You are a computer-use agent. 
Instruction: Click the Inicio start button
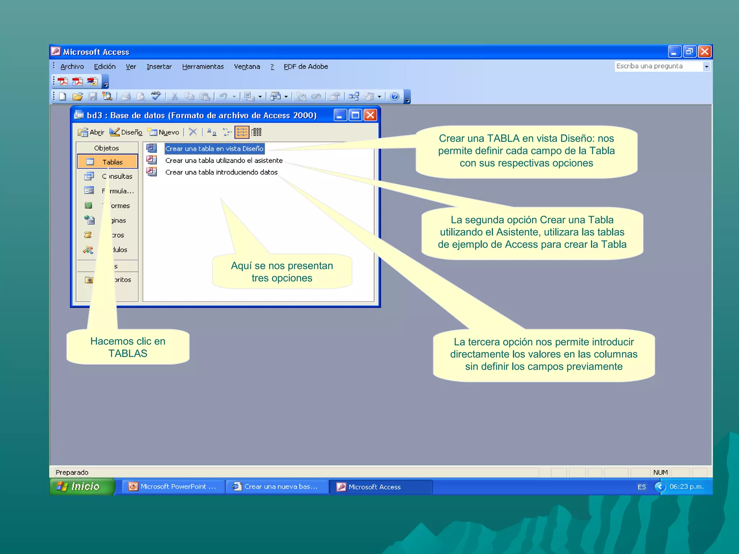(82, 487)
